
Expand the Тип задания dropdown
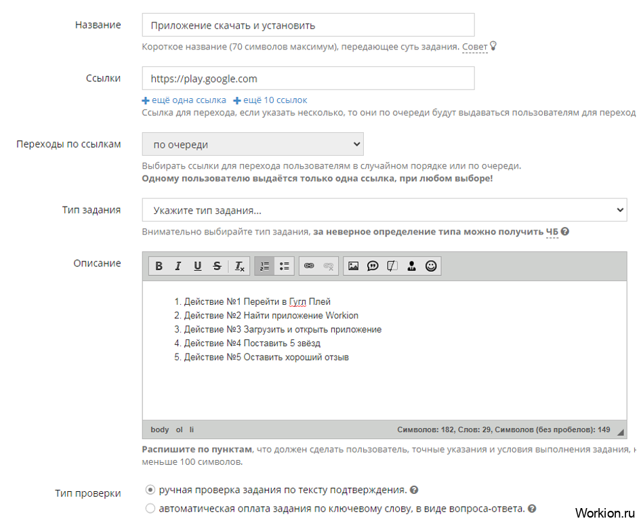point(384,210)
